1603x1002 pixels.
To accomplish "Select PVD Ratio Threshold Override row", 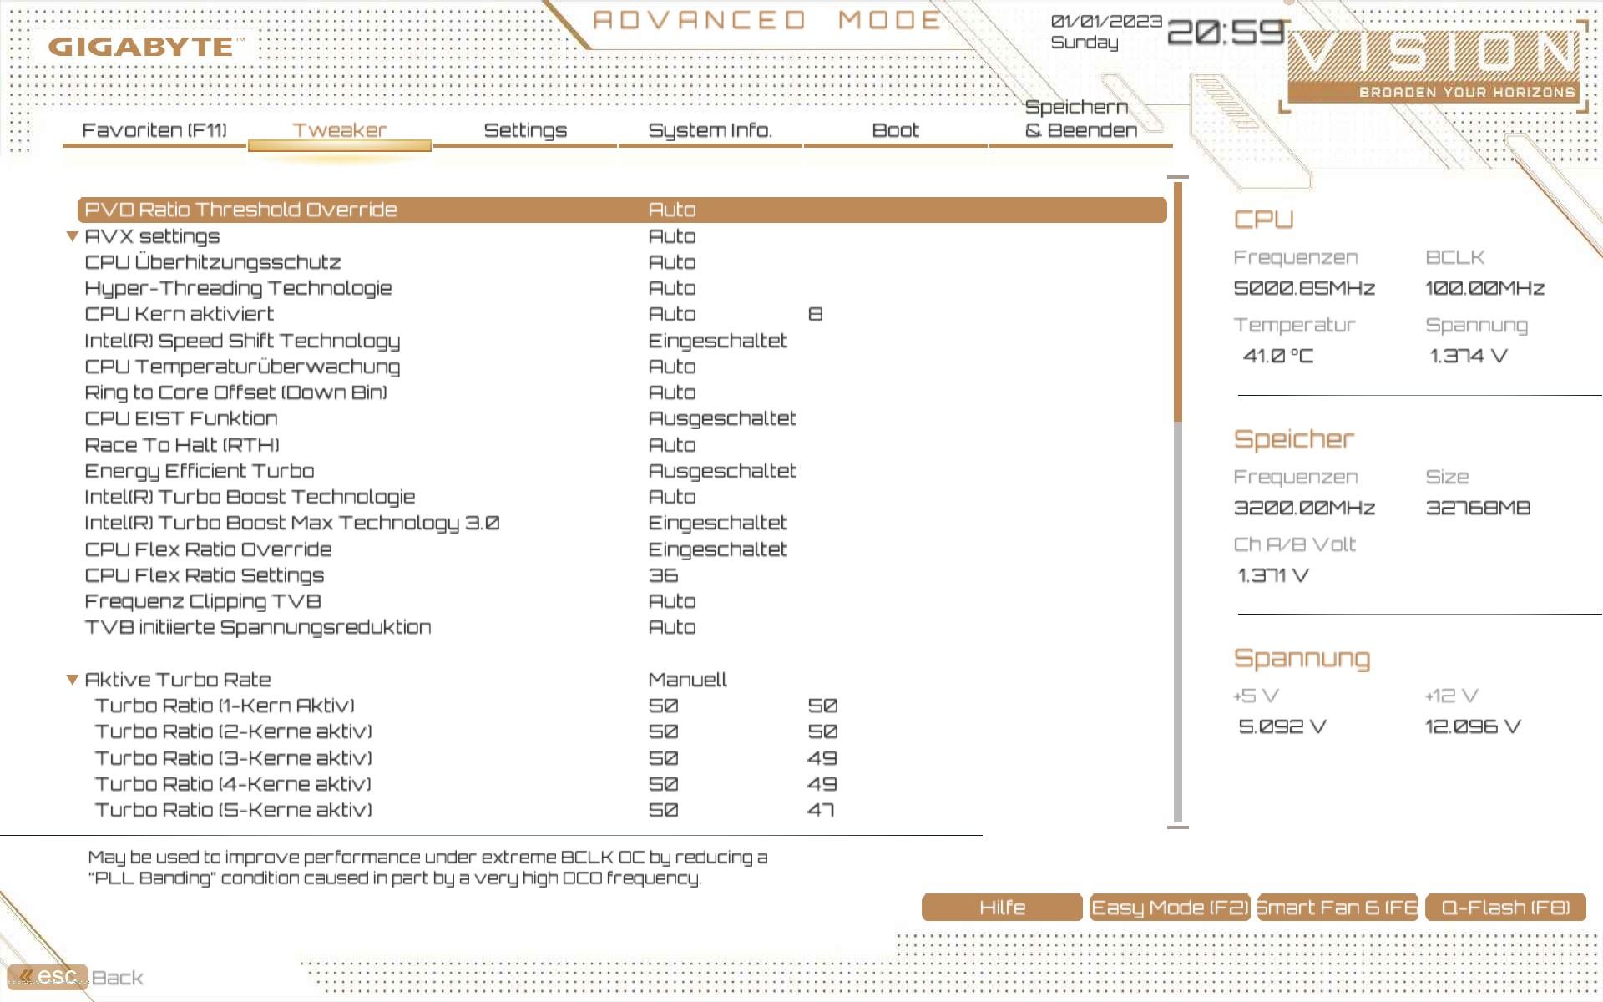I will pos(622,210).
